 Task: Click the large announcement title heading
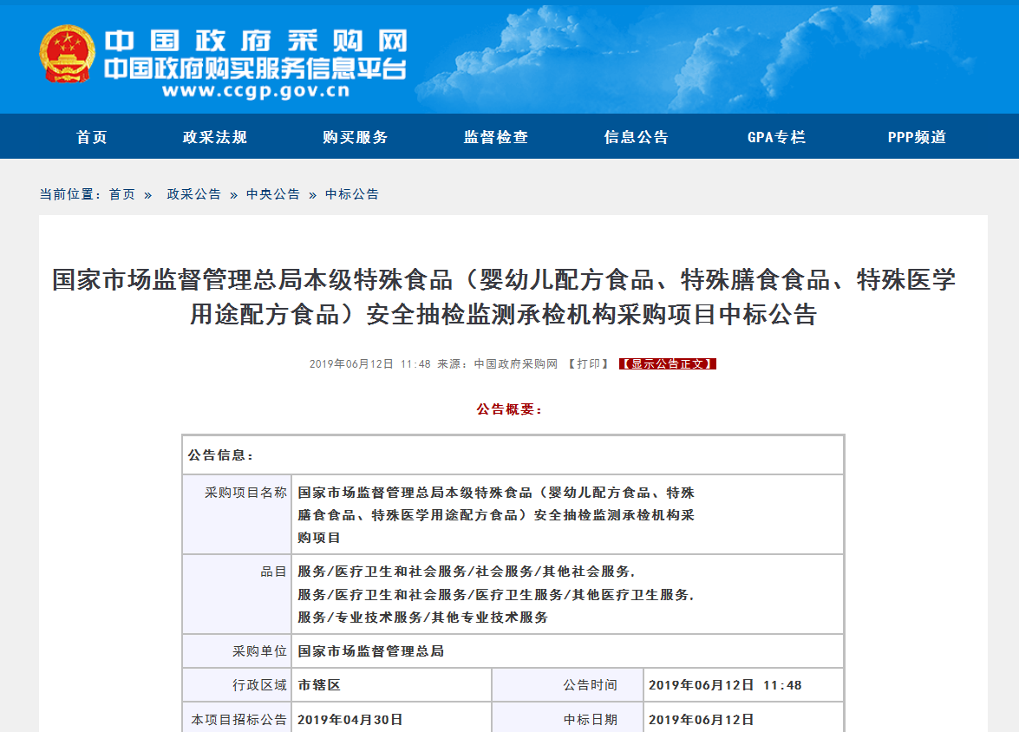tap(504, 297)
